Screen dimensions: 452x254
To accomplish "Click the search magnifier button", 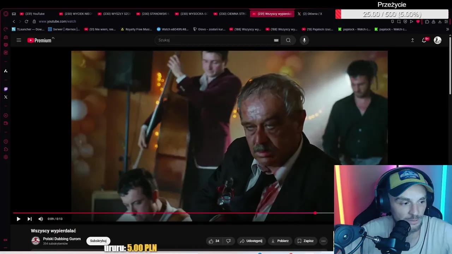I will tap(289, 40).
